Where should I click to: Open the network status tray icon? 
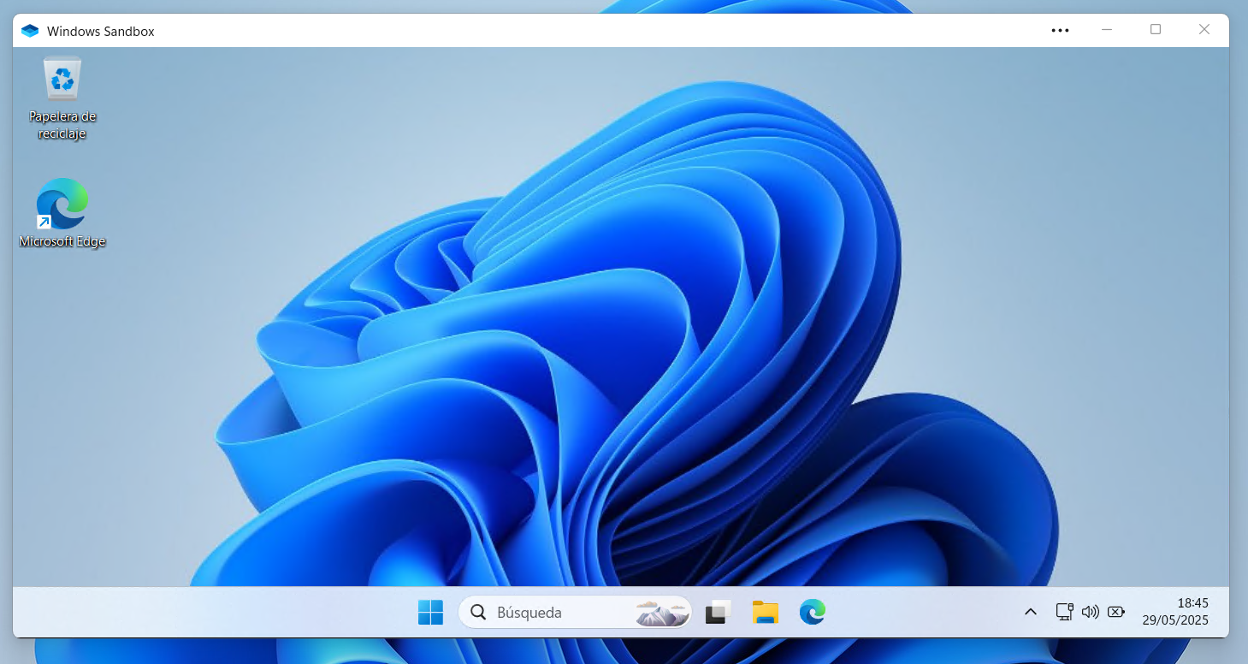(1064, 612)
